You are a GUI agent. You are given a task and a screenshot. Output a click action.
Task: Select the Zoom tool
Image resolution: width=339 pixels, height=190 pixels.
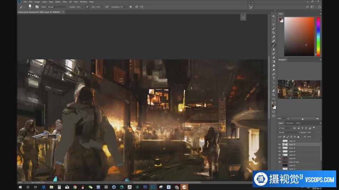point(273,95)
